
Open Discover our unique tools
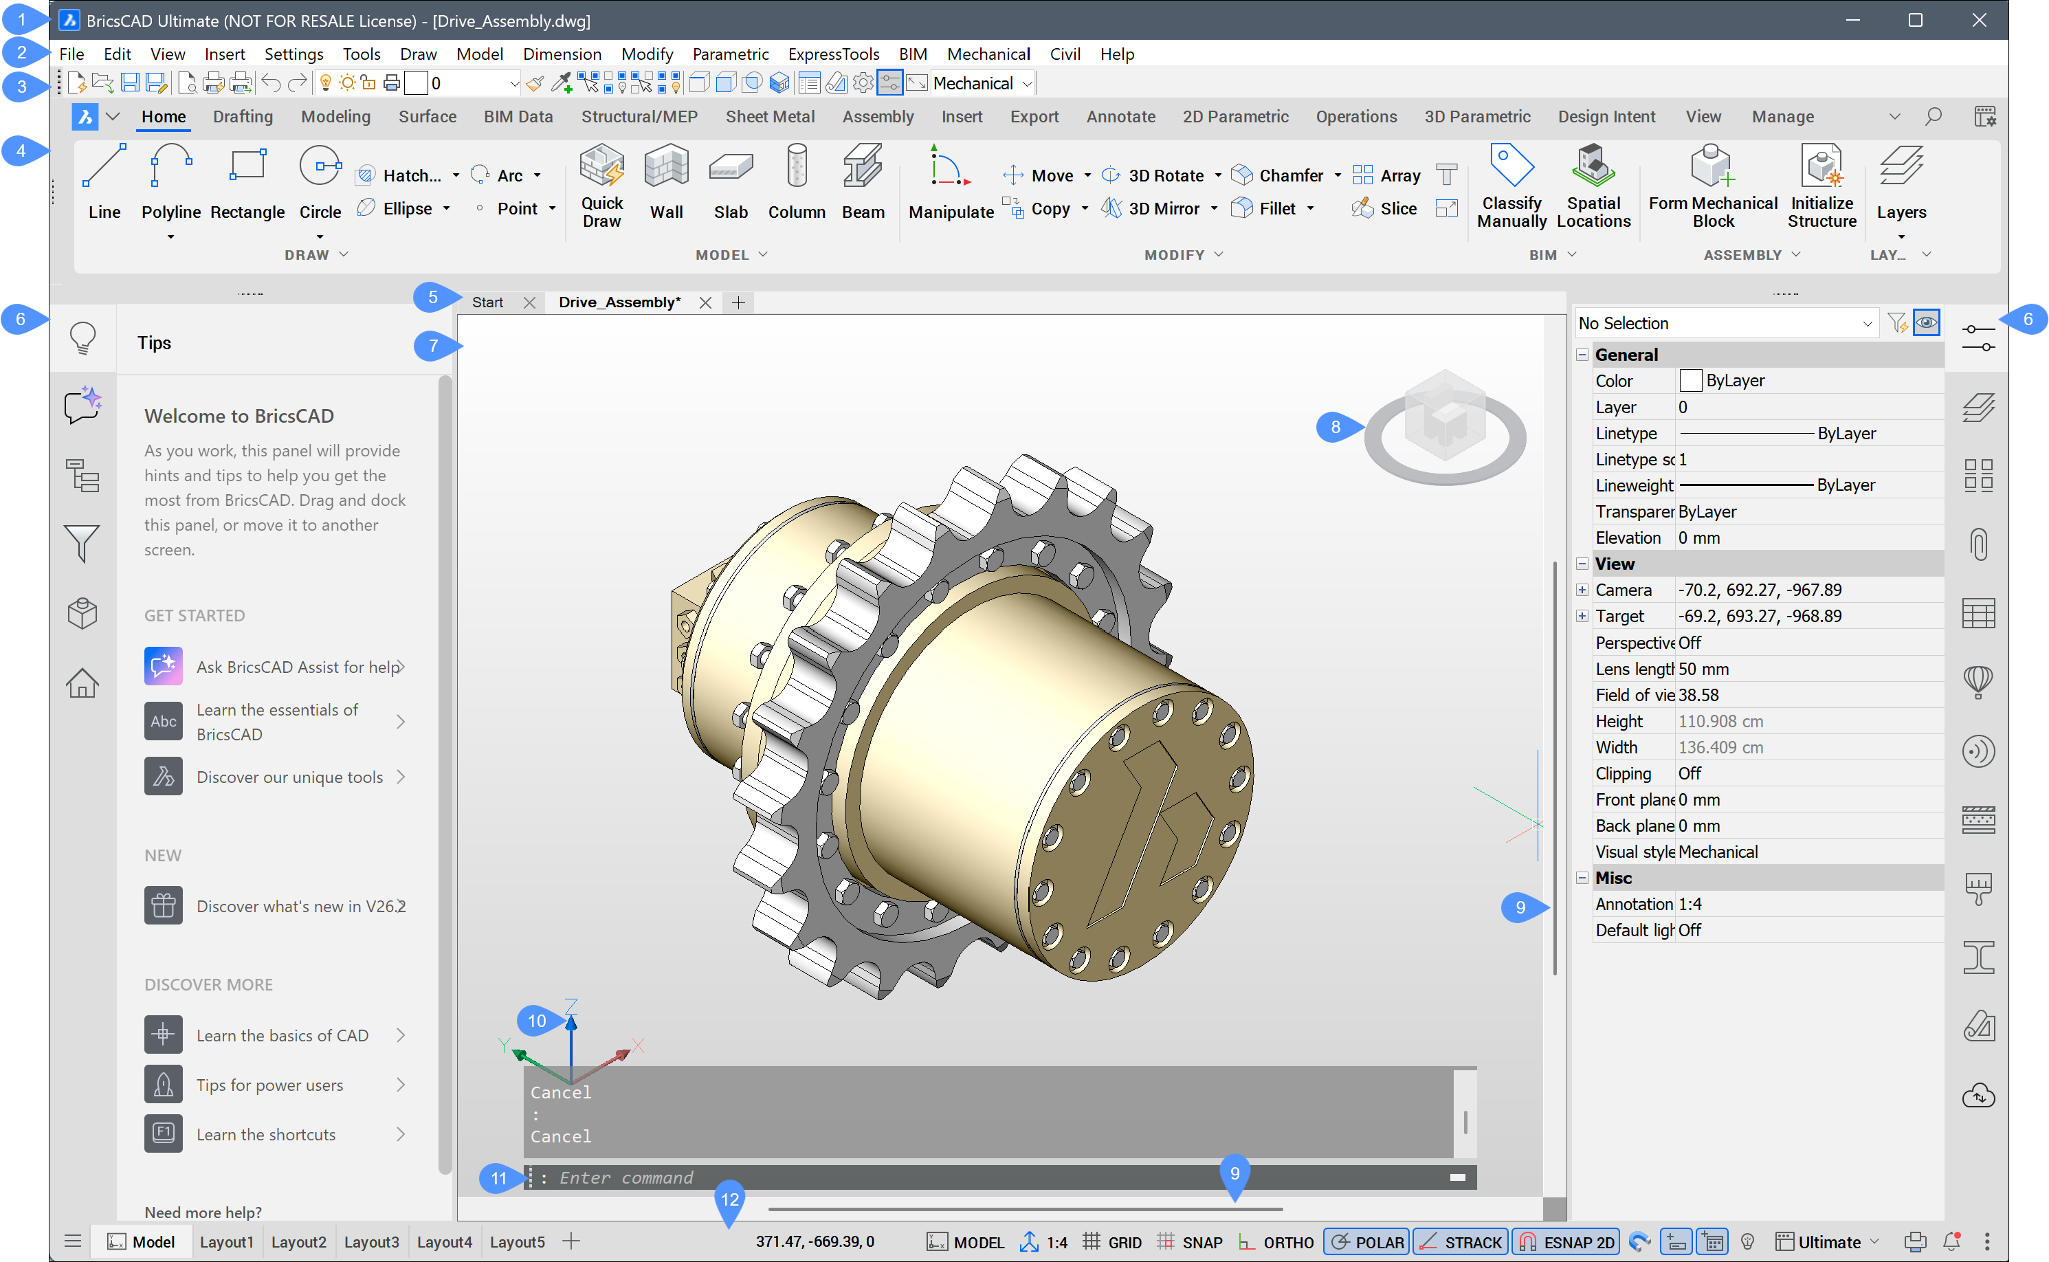[x=276, y=777]
